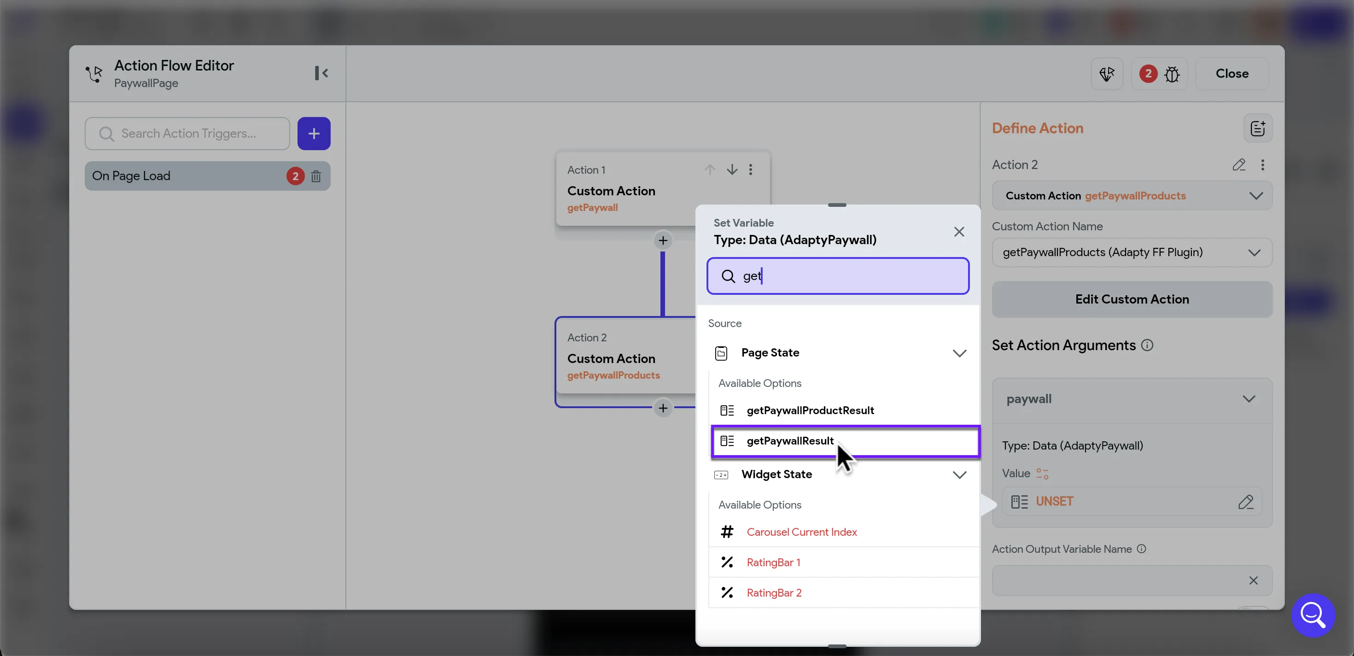Add a new action trigger with plus button
Screen dimensions: 1354x656
314,134
